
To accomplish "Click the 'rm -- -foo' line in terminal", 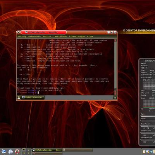I will click(26, 70).
